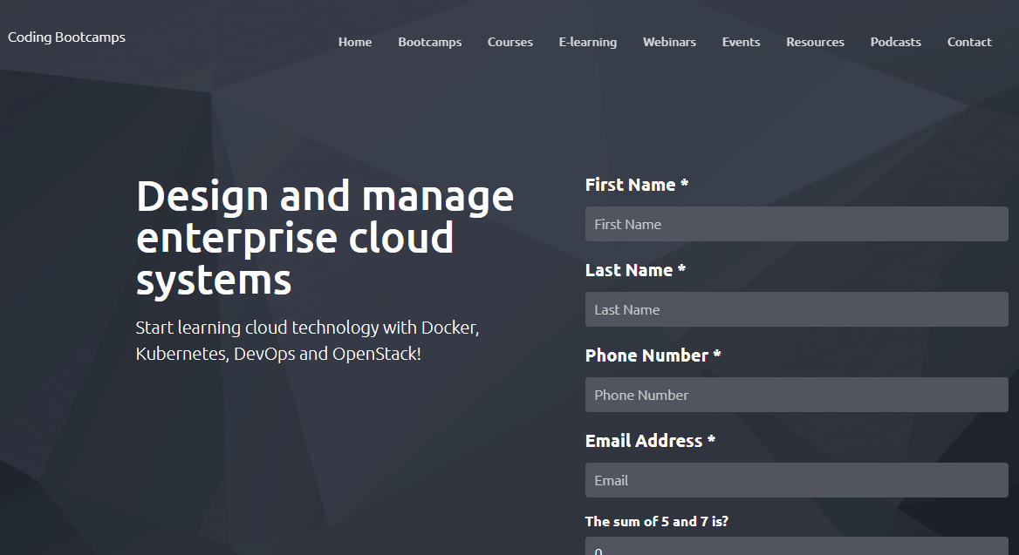The height and width of the screenshot is (555, 1019).
Task: Click the headline Design and manage enterprise cloud systems
Action: [x=325, y=237]
